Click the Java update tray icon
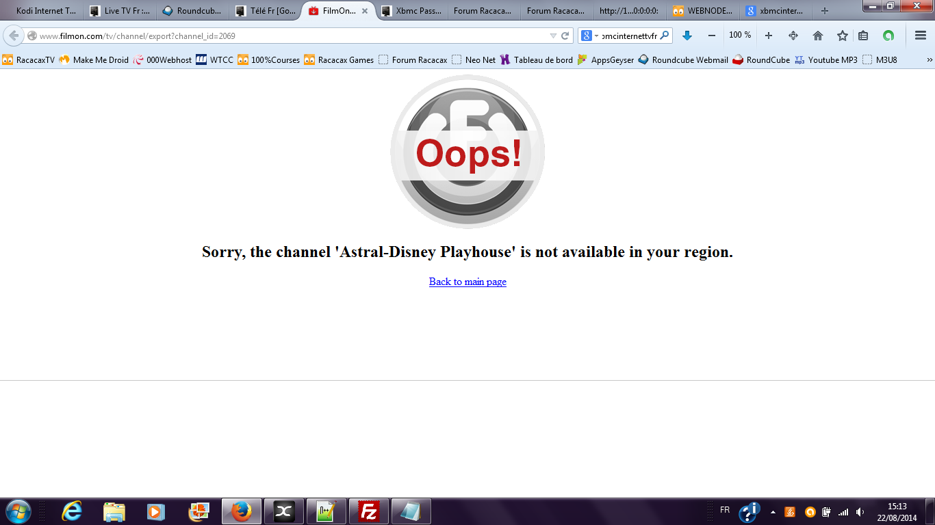Viewport: 935px width, 525px height. pos(790,511)
